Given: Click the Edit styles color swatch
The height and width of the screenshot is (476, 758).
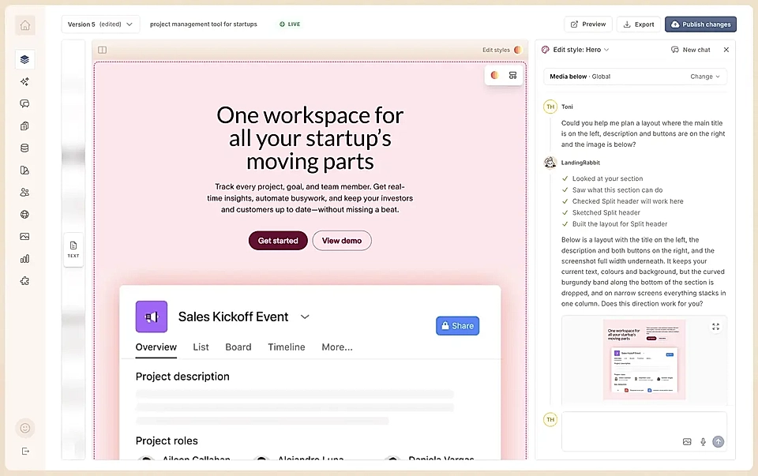Looking at the screenshot, I should click(518, 50).
